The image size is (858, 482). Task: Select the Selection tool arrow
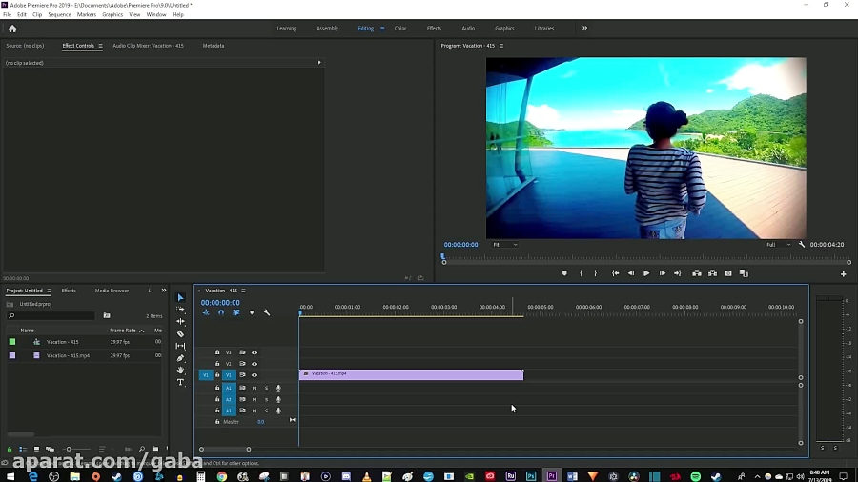(x=180, y=298)
